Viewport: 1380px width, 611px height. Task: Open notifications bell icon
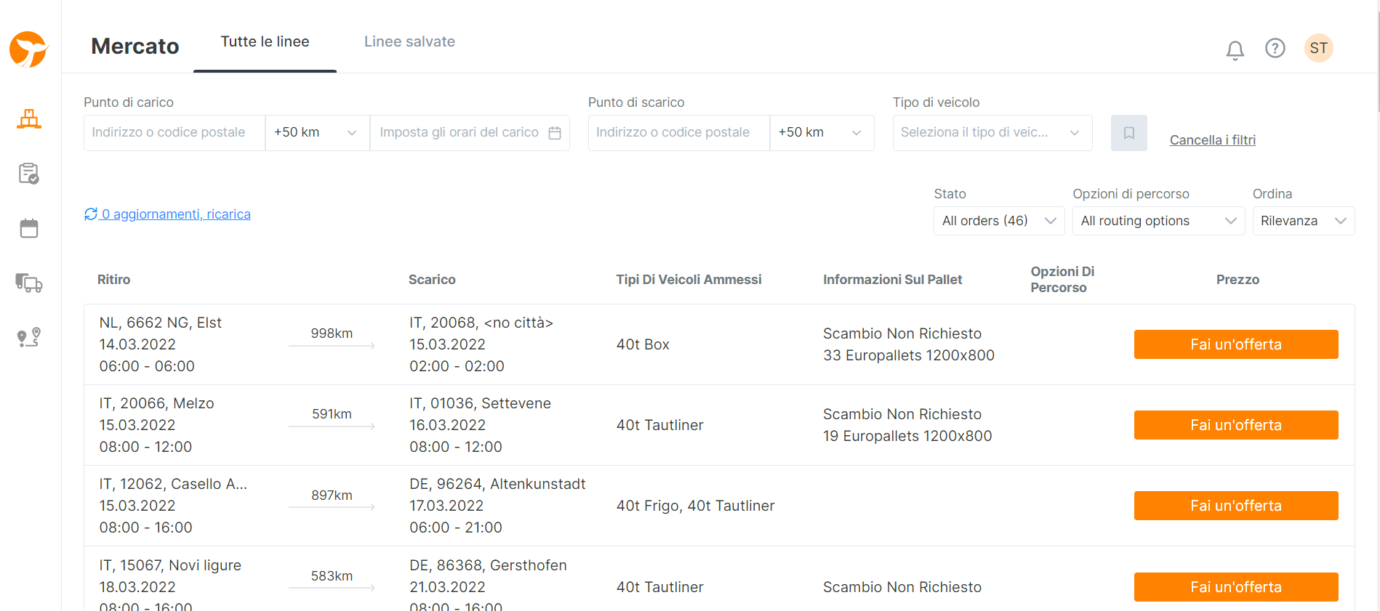click(x=1235, y=49)
